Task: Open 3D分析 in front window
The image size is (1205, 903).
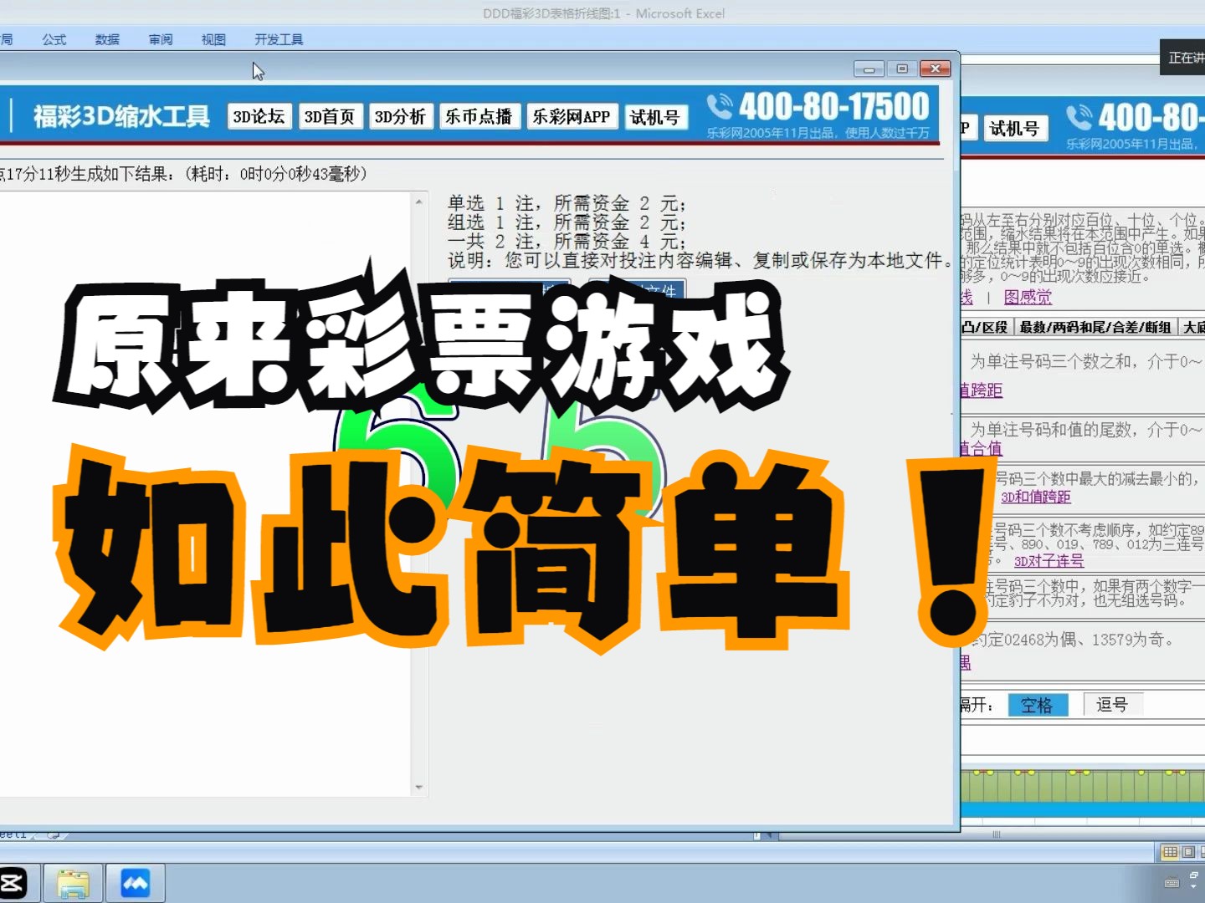Action: point(400,116)
